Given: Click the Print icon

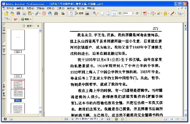Looking at the screenshot, I should 24,13.
